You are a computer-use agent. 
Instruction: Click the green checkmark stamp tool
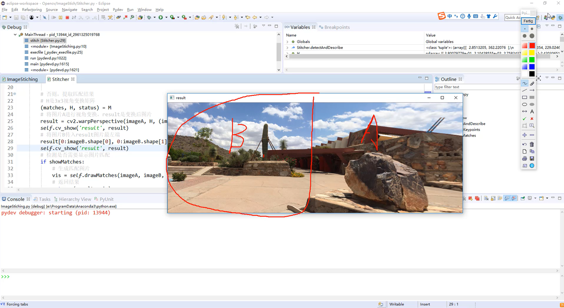click(x=525, y=119)
